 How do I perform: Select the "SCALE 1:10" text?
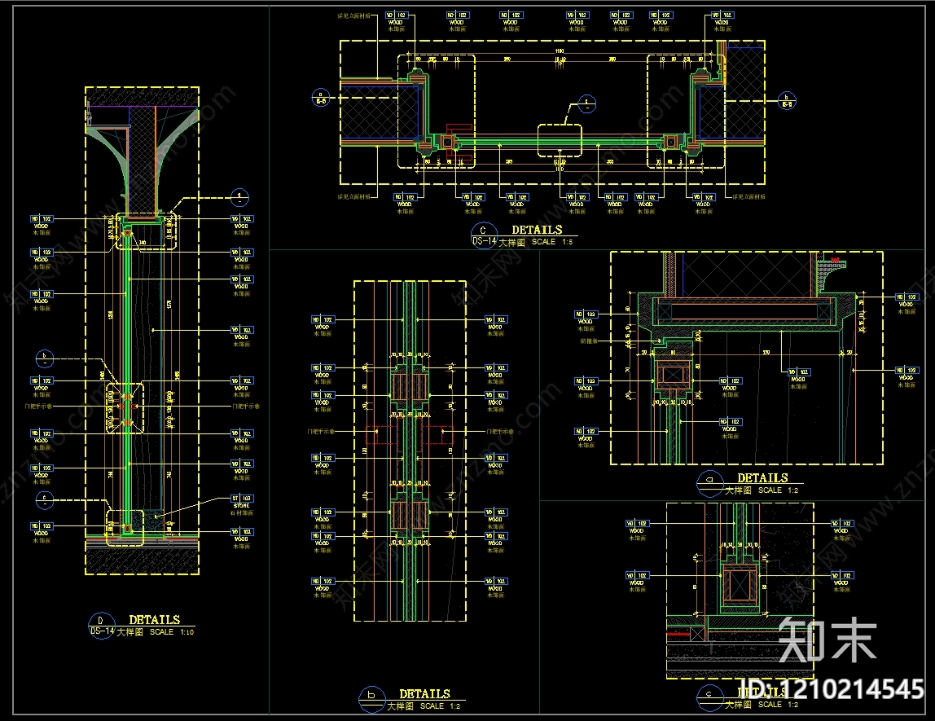click(x=172, y=632)
